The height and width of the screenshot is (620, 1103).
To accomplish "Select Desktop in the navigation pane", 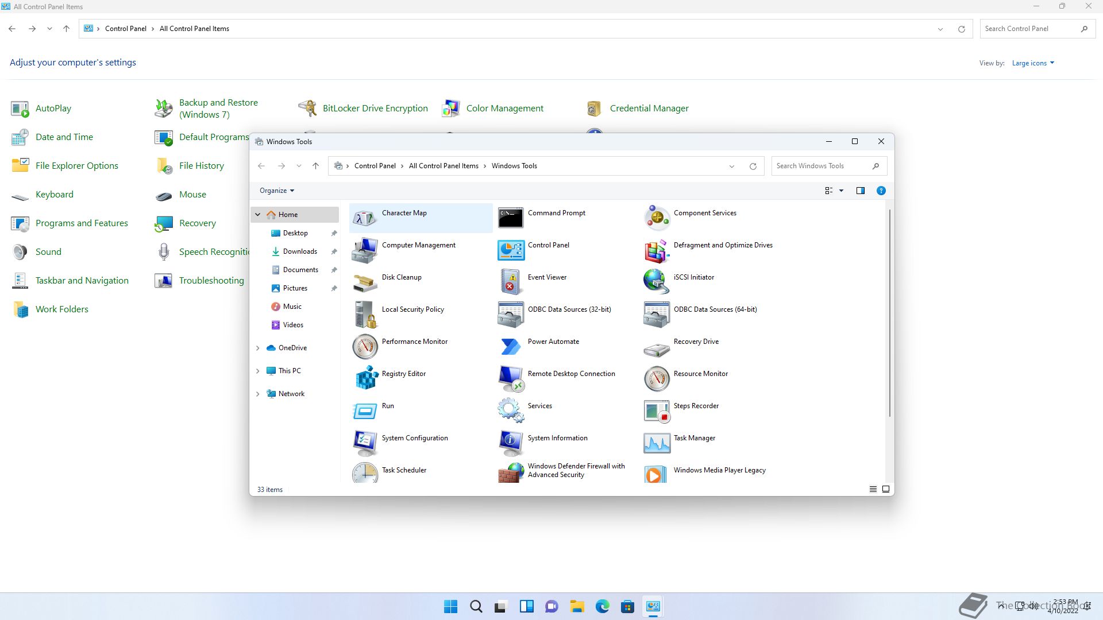I will point(296,233).
